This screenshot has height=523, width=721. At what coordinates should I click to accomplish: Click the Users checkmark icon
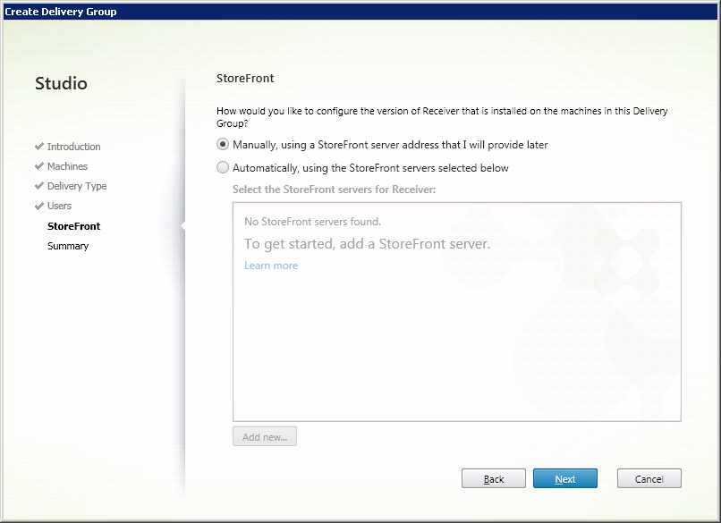point(39,206)
